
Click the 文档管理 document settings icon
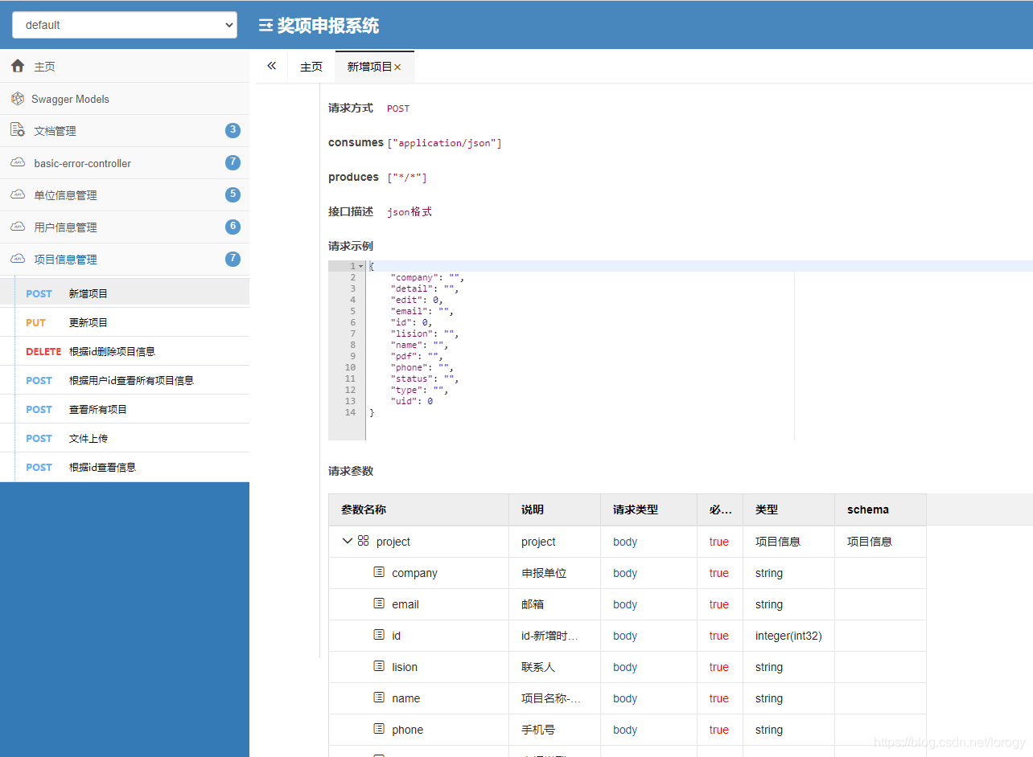click(18, 130)
